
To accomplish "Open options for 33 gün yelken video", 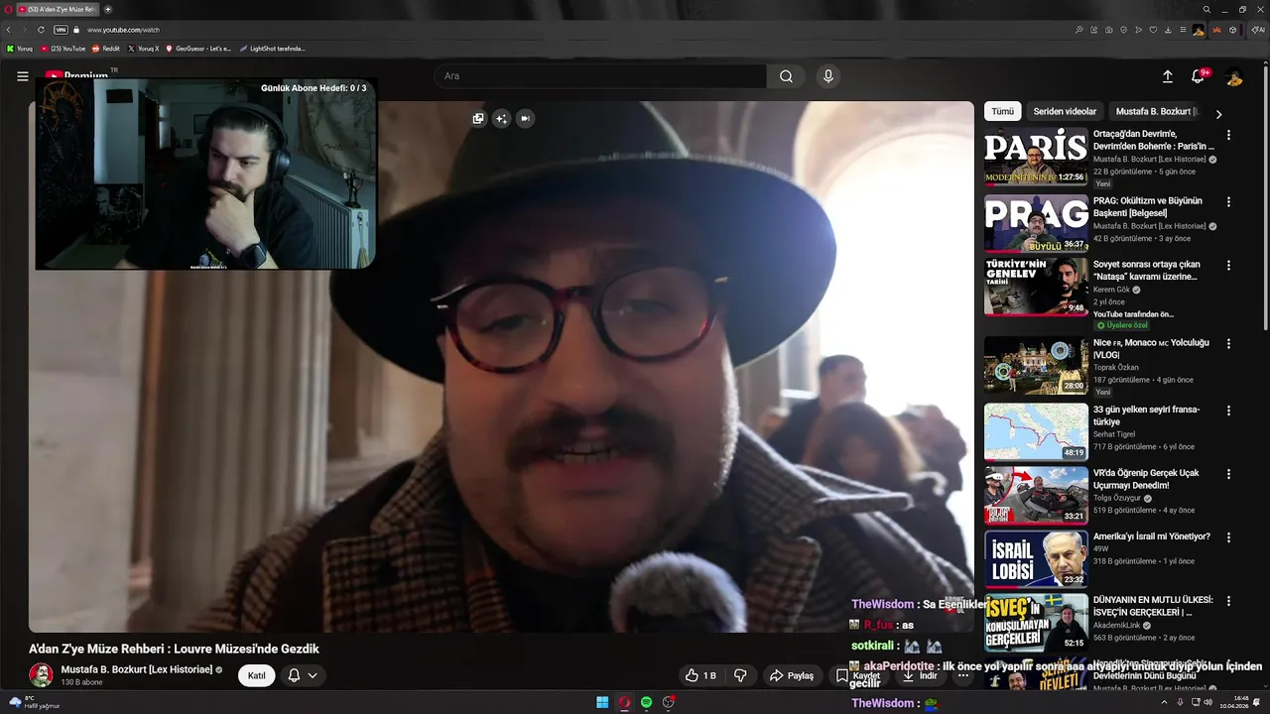I will 1228,411.
